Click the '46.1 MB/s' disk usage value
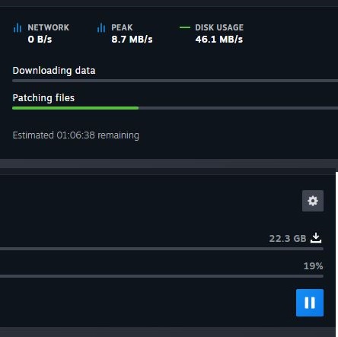The height and width of the screenshot is (337, 338). tap(219, 40)
